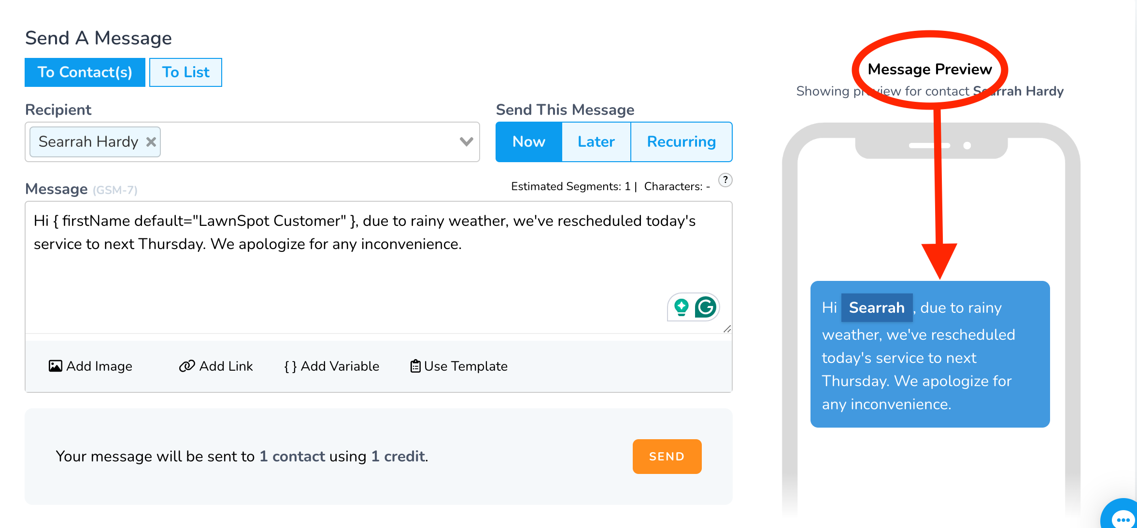Viewport: 1137px width, 528px height.
Task: Switch to the To List tab
Action: (x=185, y=72)
